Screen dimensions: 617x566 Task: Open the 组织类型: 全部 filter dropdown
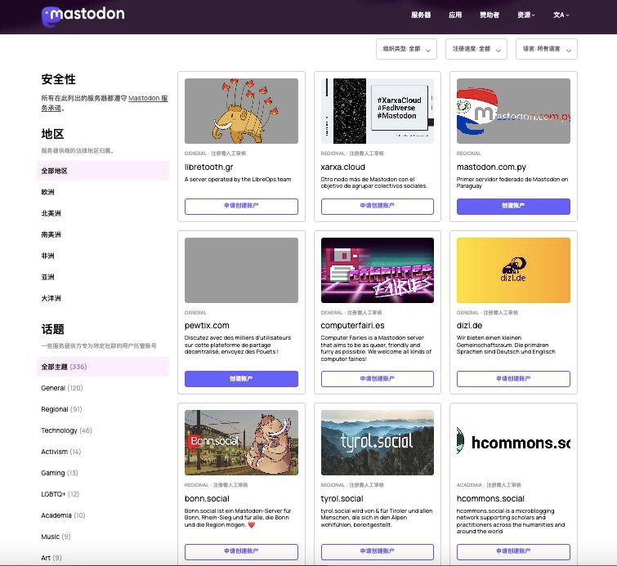pyautogui.click(x=406, y=49)
